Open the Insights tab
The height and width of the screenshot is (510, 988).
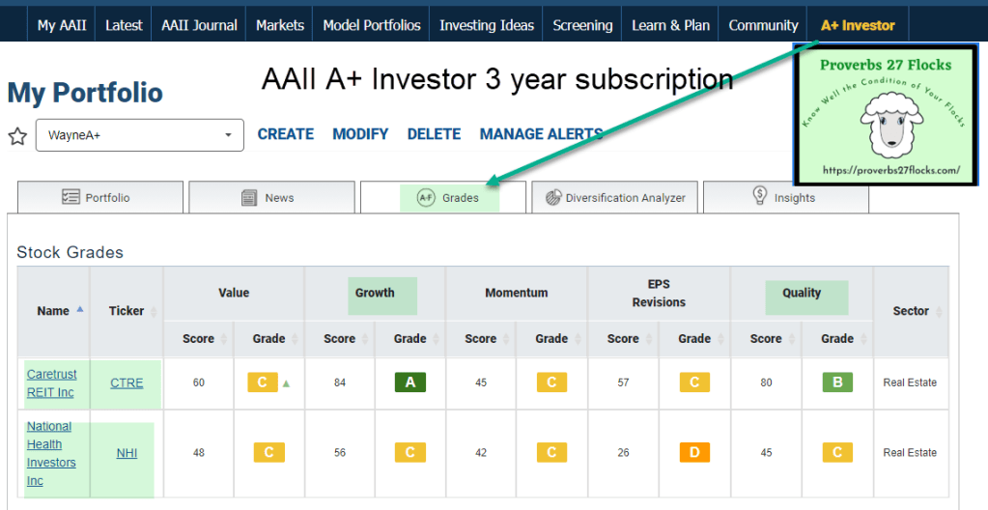(784, 198)
